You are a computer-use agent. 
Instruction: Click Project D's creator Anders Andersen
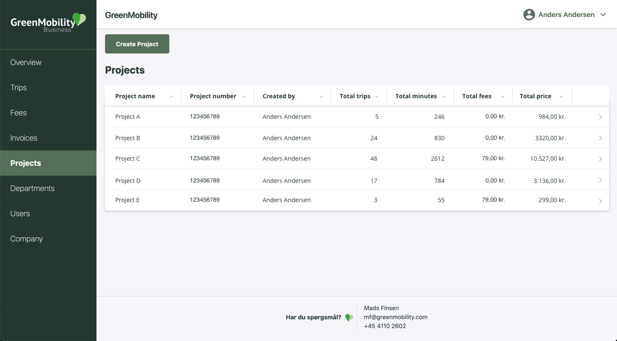[287, 181]
